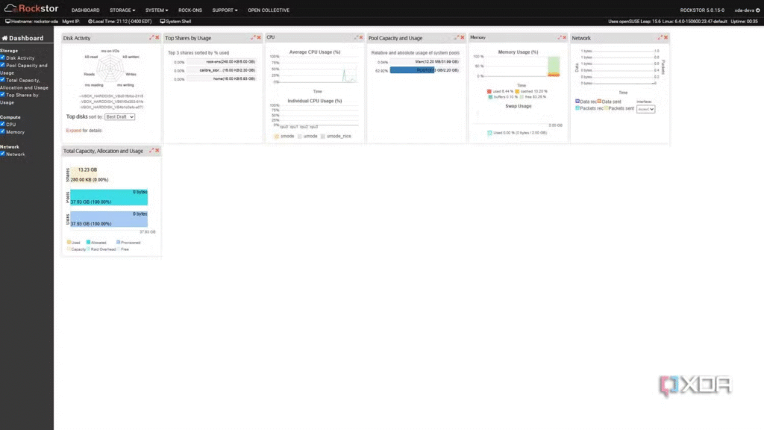Open the Top disks sort by dropdown
Screen dimensions: 764x430
(120, 117)
